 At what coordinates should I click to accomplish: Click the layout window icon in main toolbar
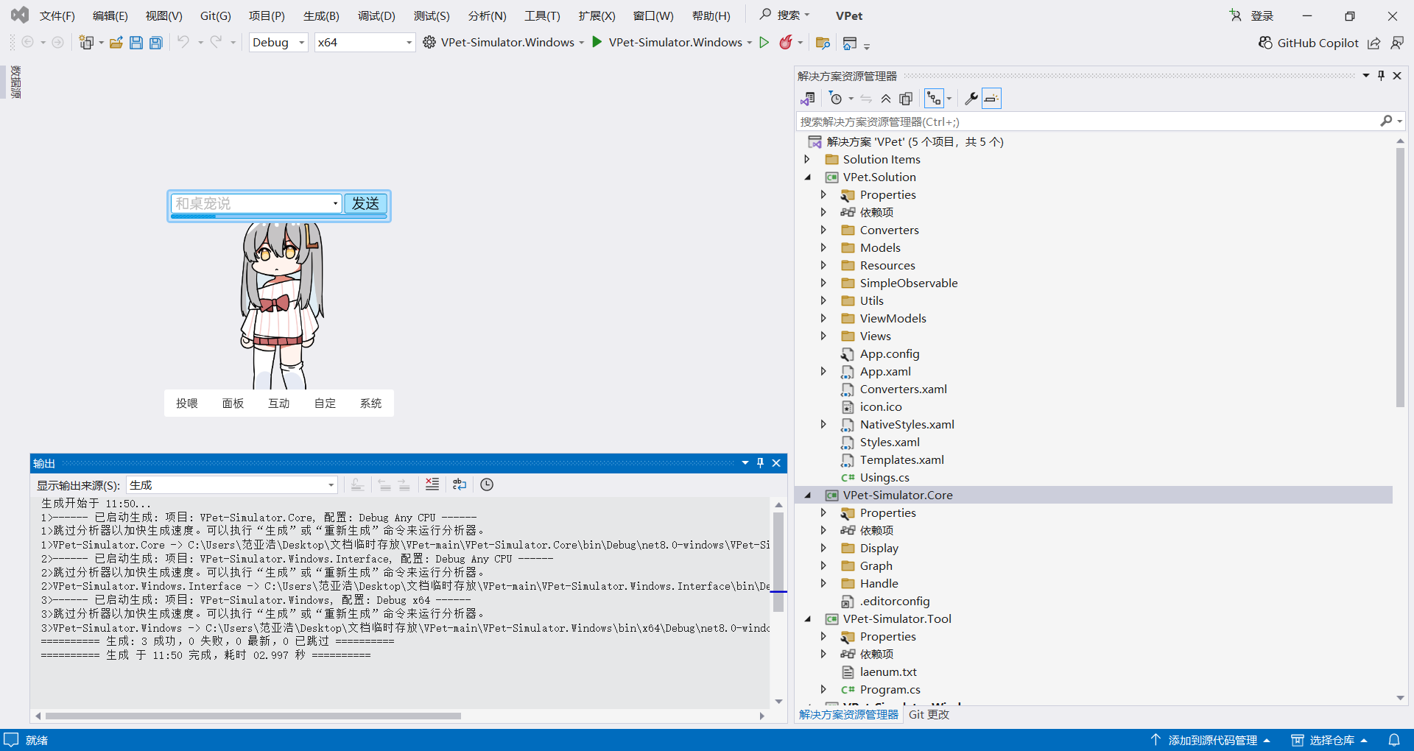coord(850,43)
